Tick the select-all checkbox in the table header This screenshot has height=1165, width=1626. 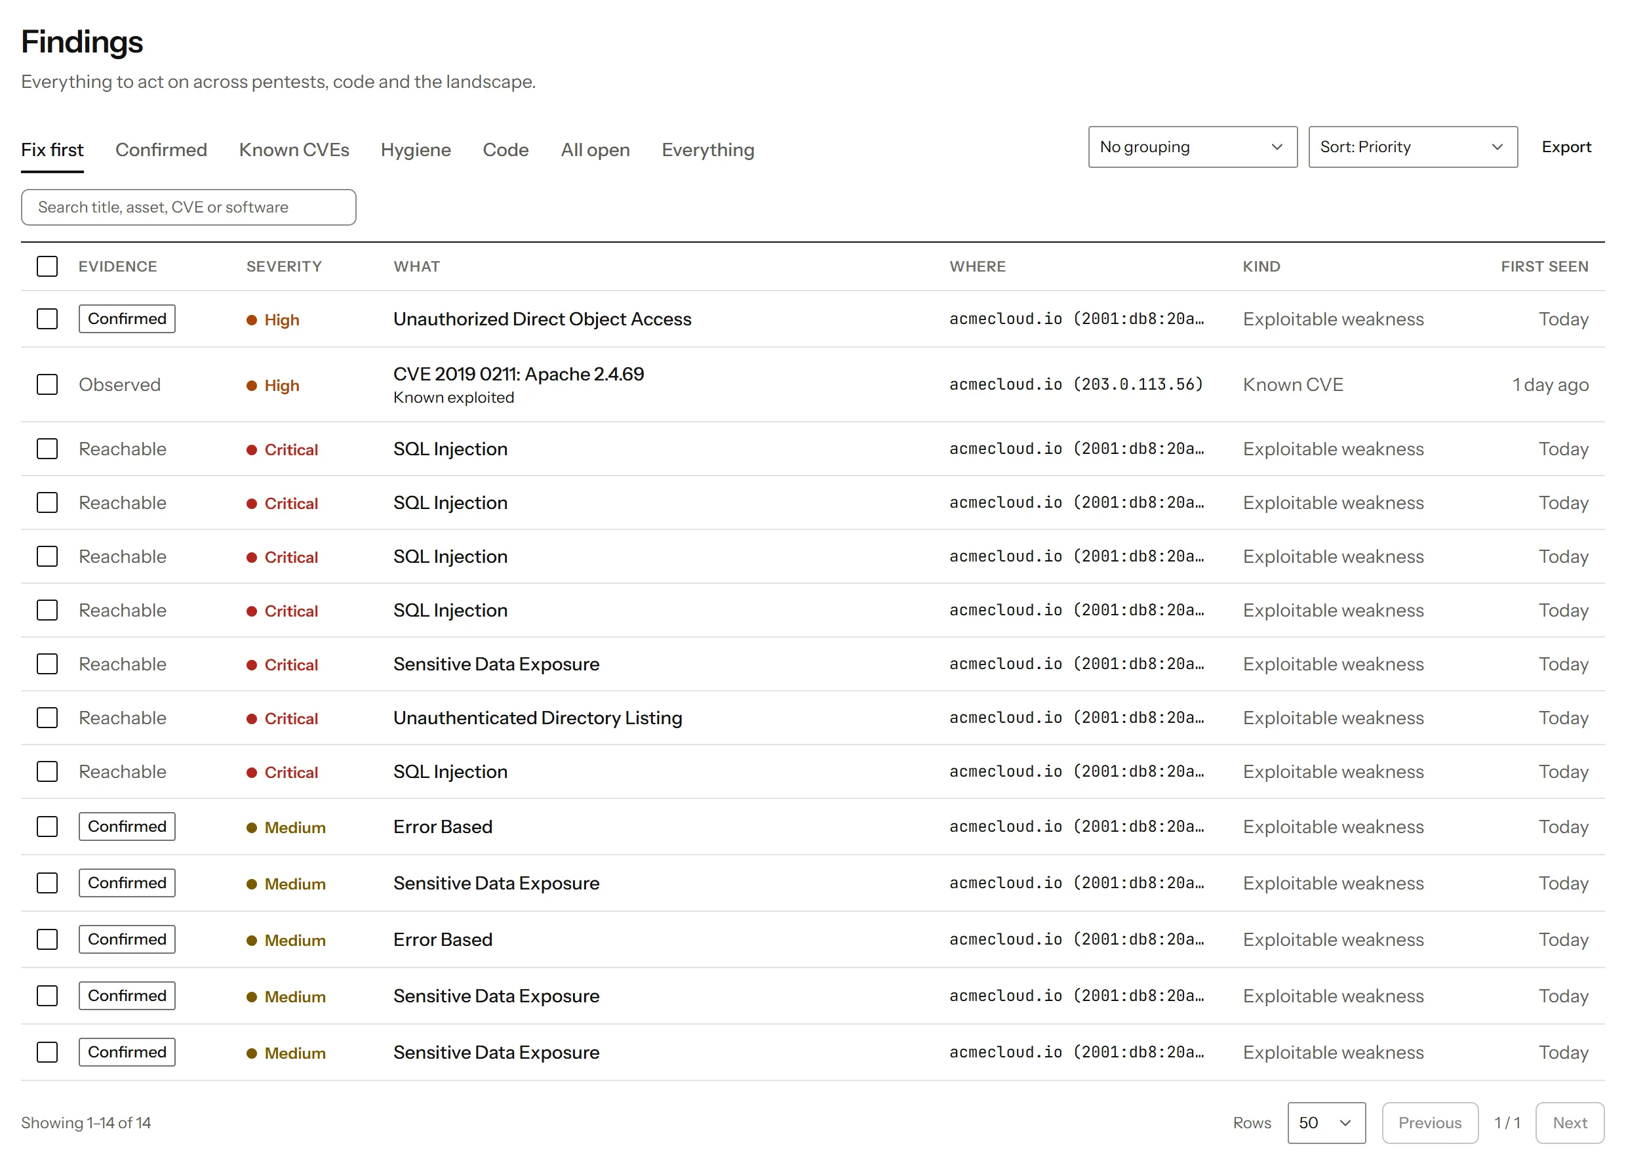(47, 266)
